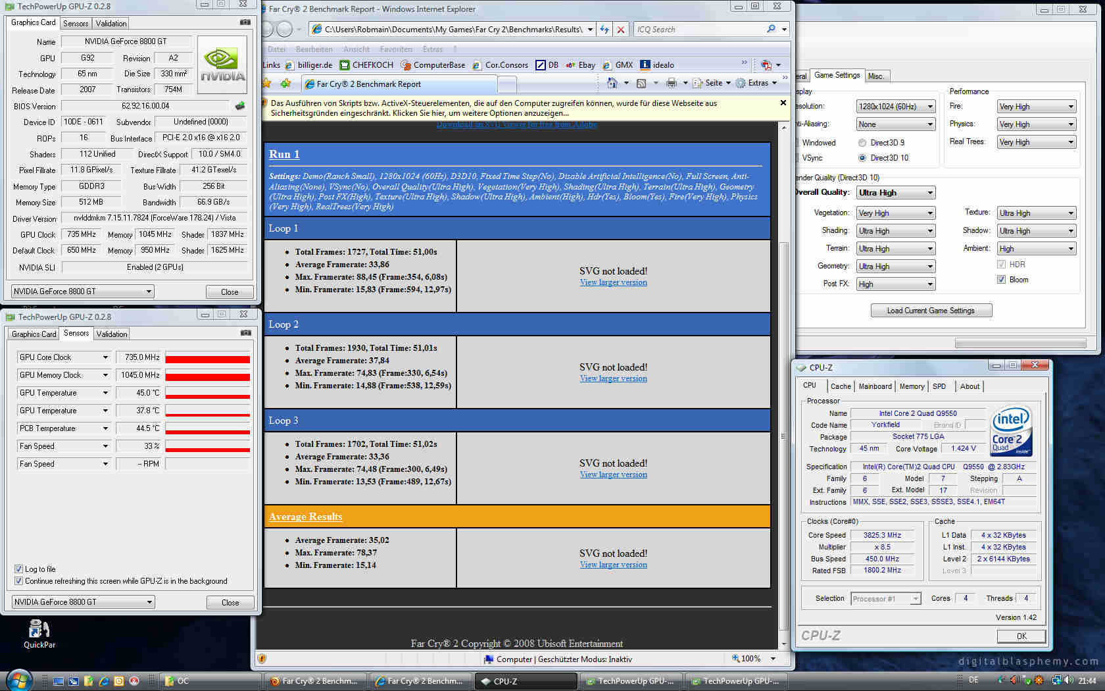Toggle the HDR checkbox
Screen dimensions: 1105x691
pyautogui.click(x=1001, y=264)
